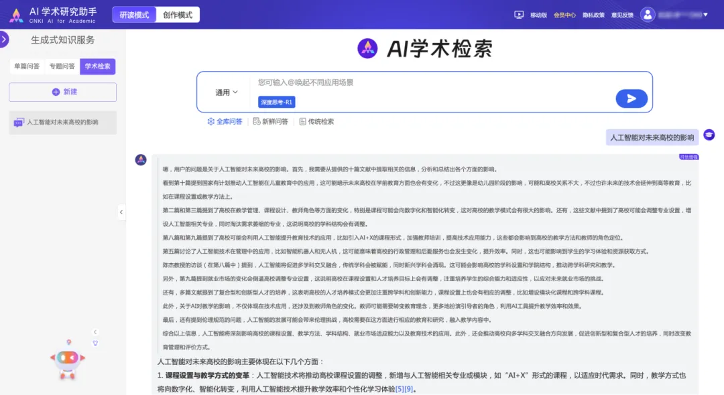Screen dimensions: 724x395
Task: Click the user avatar icon
Action: click(648, 15)
